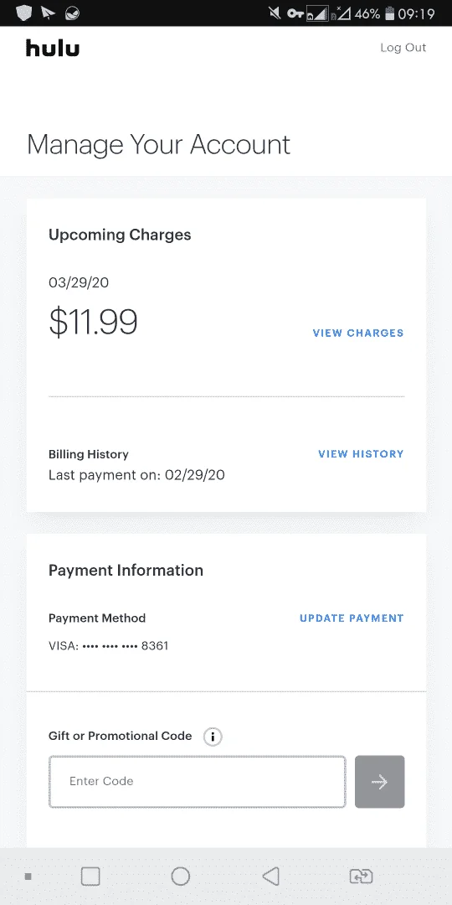Submit code with the arrow button
Viewport: 452px width, 905px height.
pos(379,782)
